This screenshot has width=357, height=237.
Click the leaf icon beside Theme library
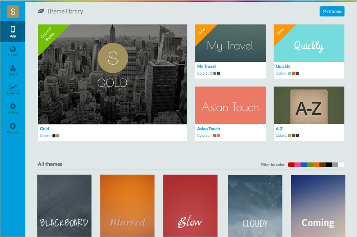tap(41, 11)
